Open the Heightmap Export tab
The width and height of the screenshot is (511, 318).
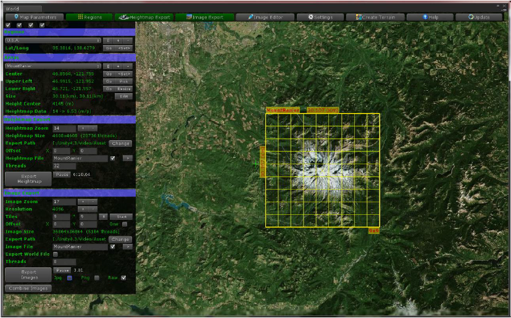[144, 17]
